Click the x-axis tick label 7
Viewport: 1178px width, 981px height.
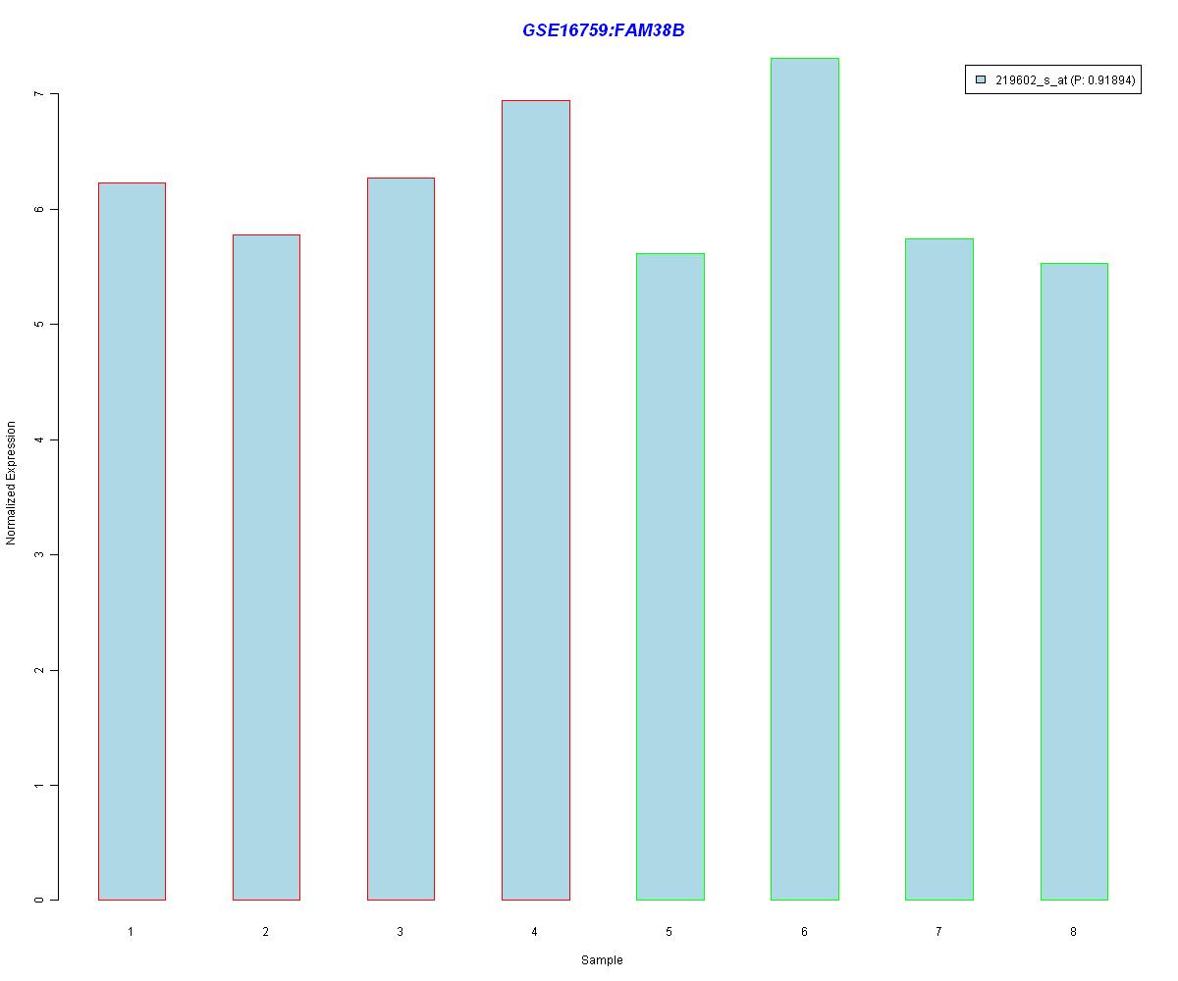tap(938, 931)
